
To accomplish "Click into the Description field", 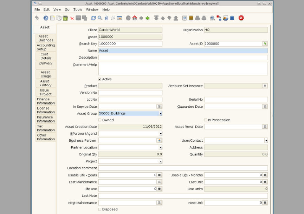I will click(183, 58).
